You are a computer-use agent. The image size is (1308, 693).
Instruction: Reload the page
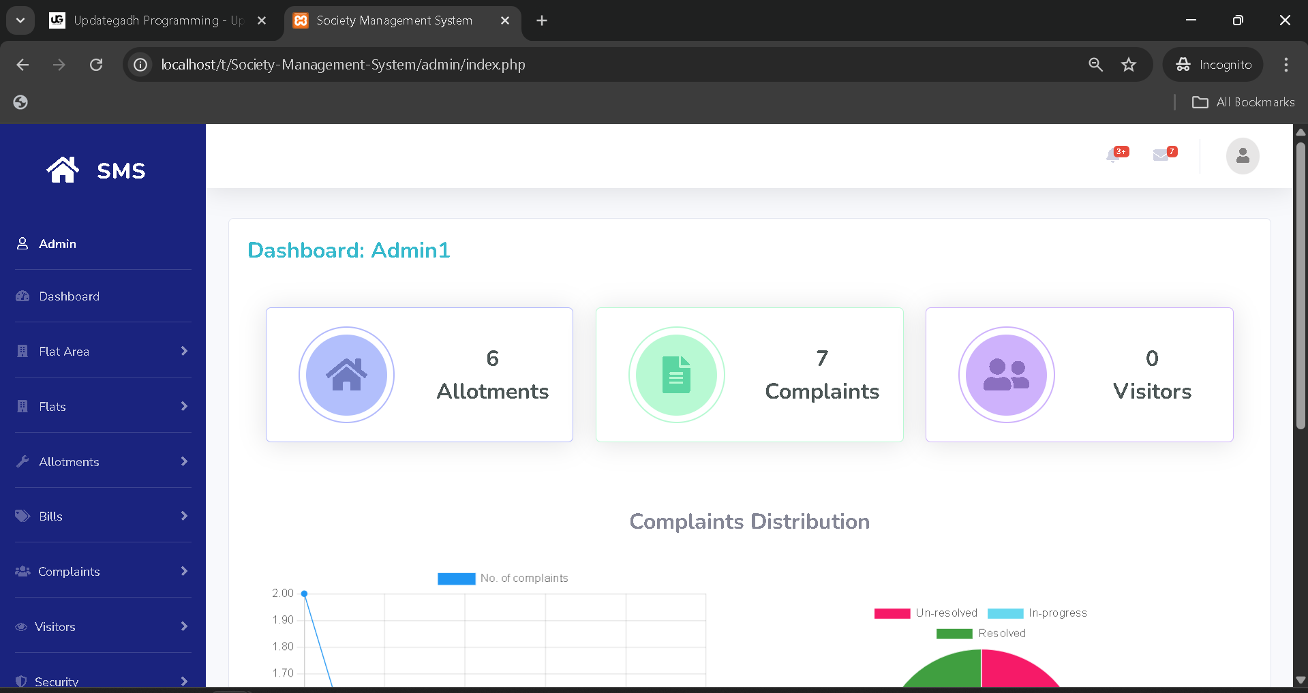(x=96, y=65)
